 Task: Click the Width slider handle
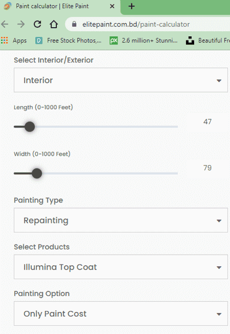coord(37,173)
